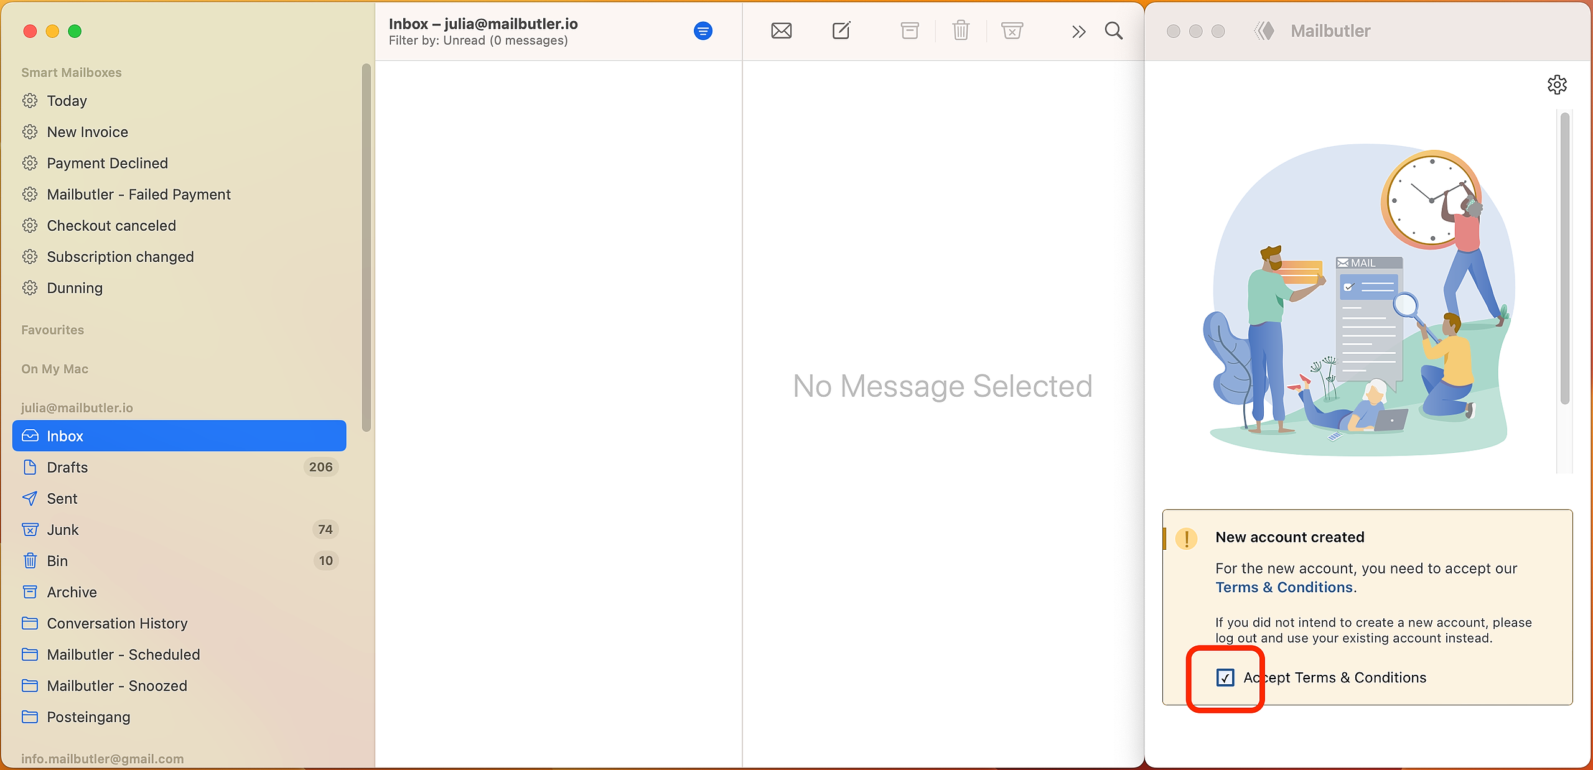Expand the toolbar overflow chevrons
This screenshot has width=1593, height=770.
1078,31
